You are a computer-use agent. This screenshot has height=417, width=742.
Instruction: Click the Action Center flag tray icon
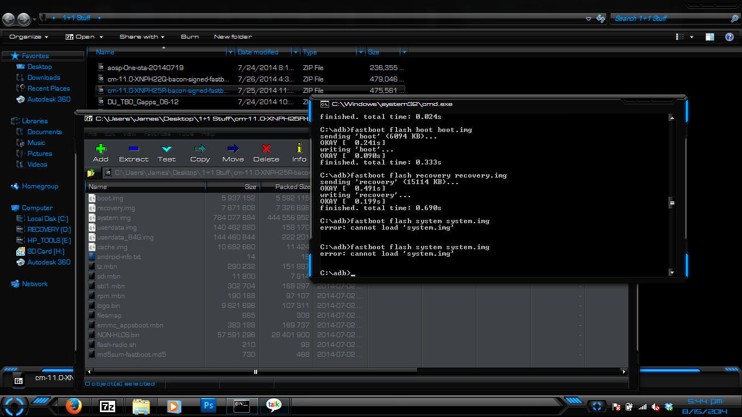(x=617, y=407)
